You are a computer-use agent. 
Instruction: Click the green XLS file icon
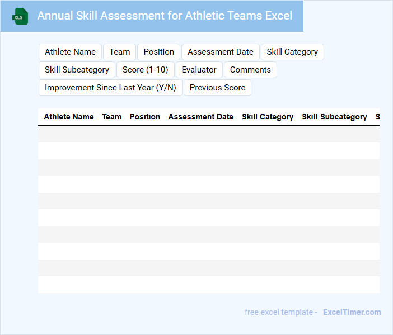coord(21,16)
